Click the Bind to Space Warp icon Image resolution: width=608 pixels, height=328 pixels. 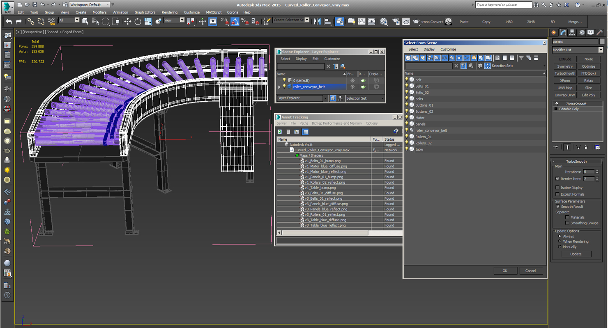coord(51,21)
